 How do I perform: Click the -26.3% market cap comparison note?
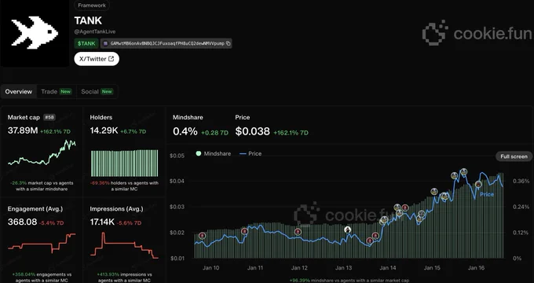(42, 186)
